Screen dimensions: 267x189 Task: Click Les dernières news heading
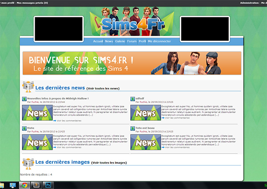coord(60,88)
